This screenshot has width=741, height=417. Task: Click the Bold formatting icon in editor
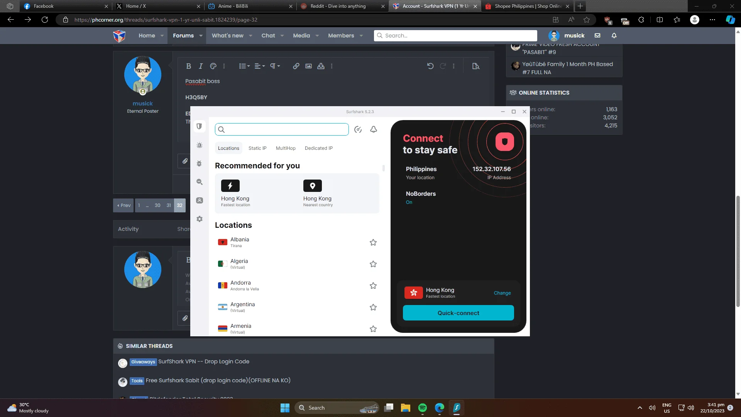coord(188,66)
